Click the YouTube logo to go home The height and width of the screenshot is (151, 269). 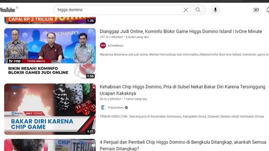tap(8, 10)
